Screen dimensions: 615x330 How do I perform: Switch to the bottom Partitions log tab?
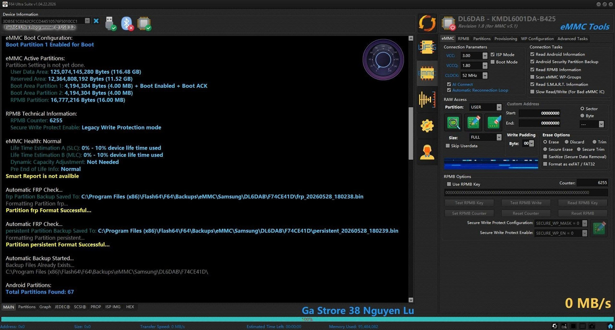[27, 307]
